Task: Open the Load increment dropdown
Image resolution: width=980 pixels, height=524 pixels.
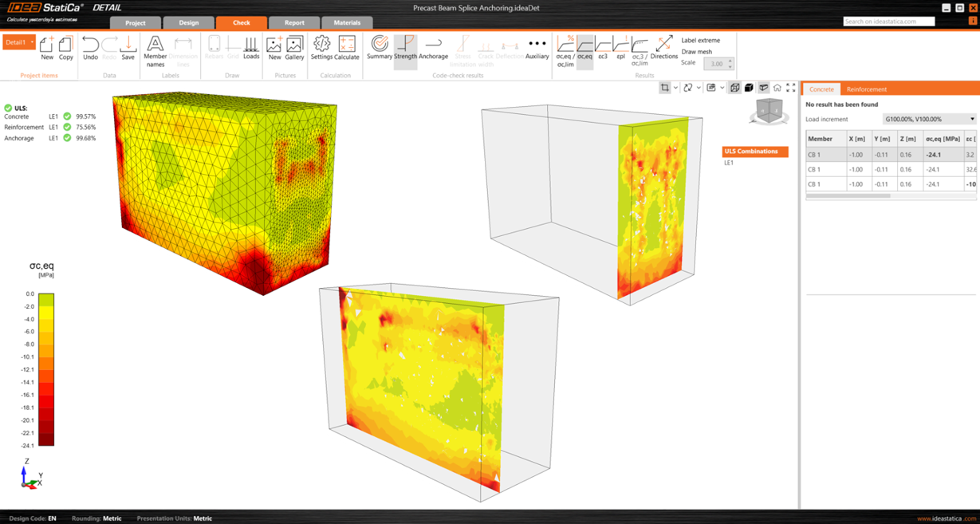Action: click(929, 119)
